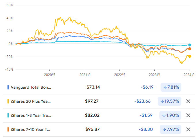Screen dimensions: 196x140
Task: Click the blue Vanguard color swatch
Action: (8, 87)
